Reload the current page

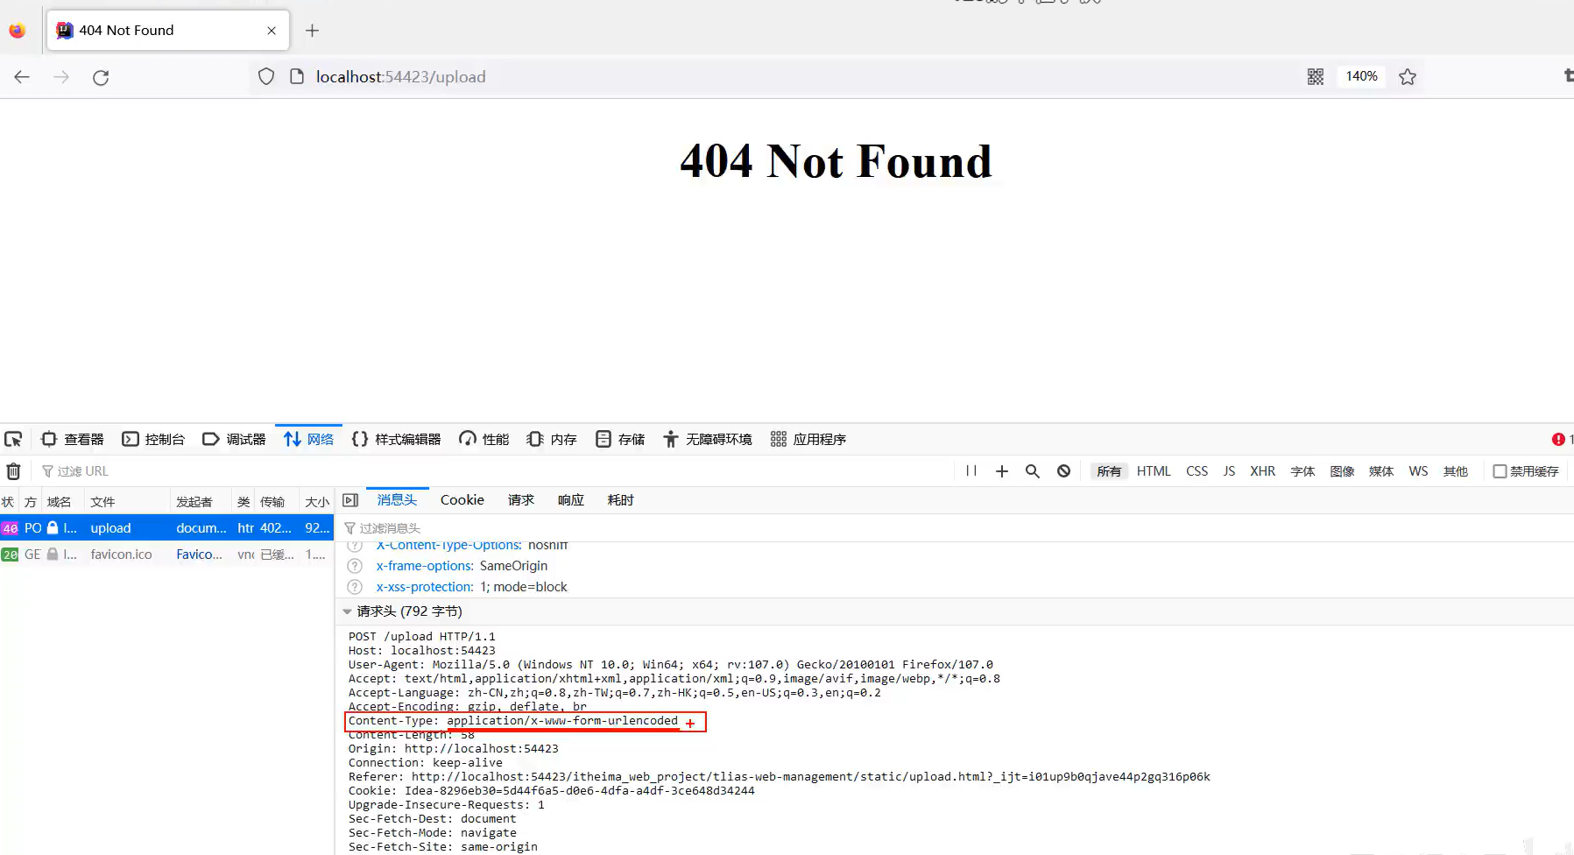[x=101, y=77]
